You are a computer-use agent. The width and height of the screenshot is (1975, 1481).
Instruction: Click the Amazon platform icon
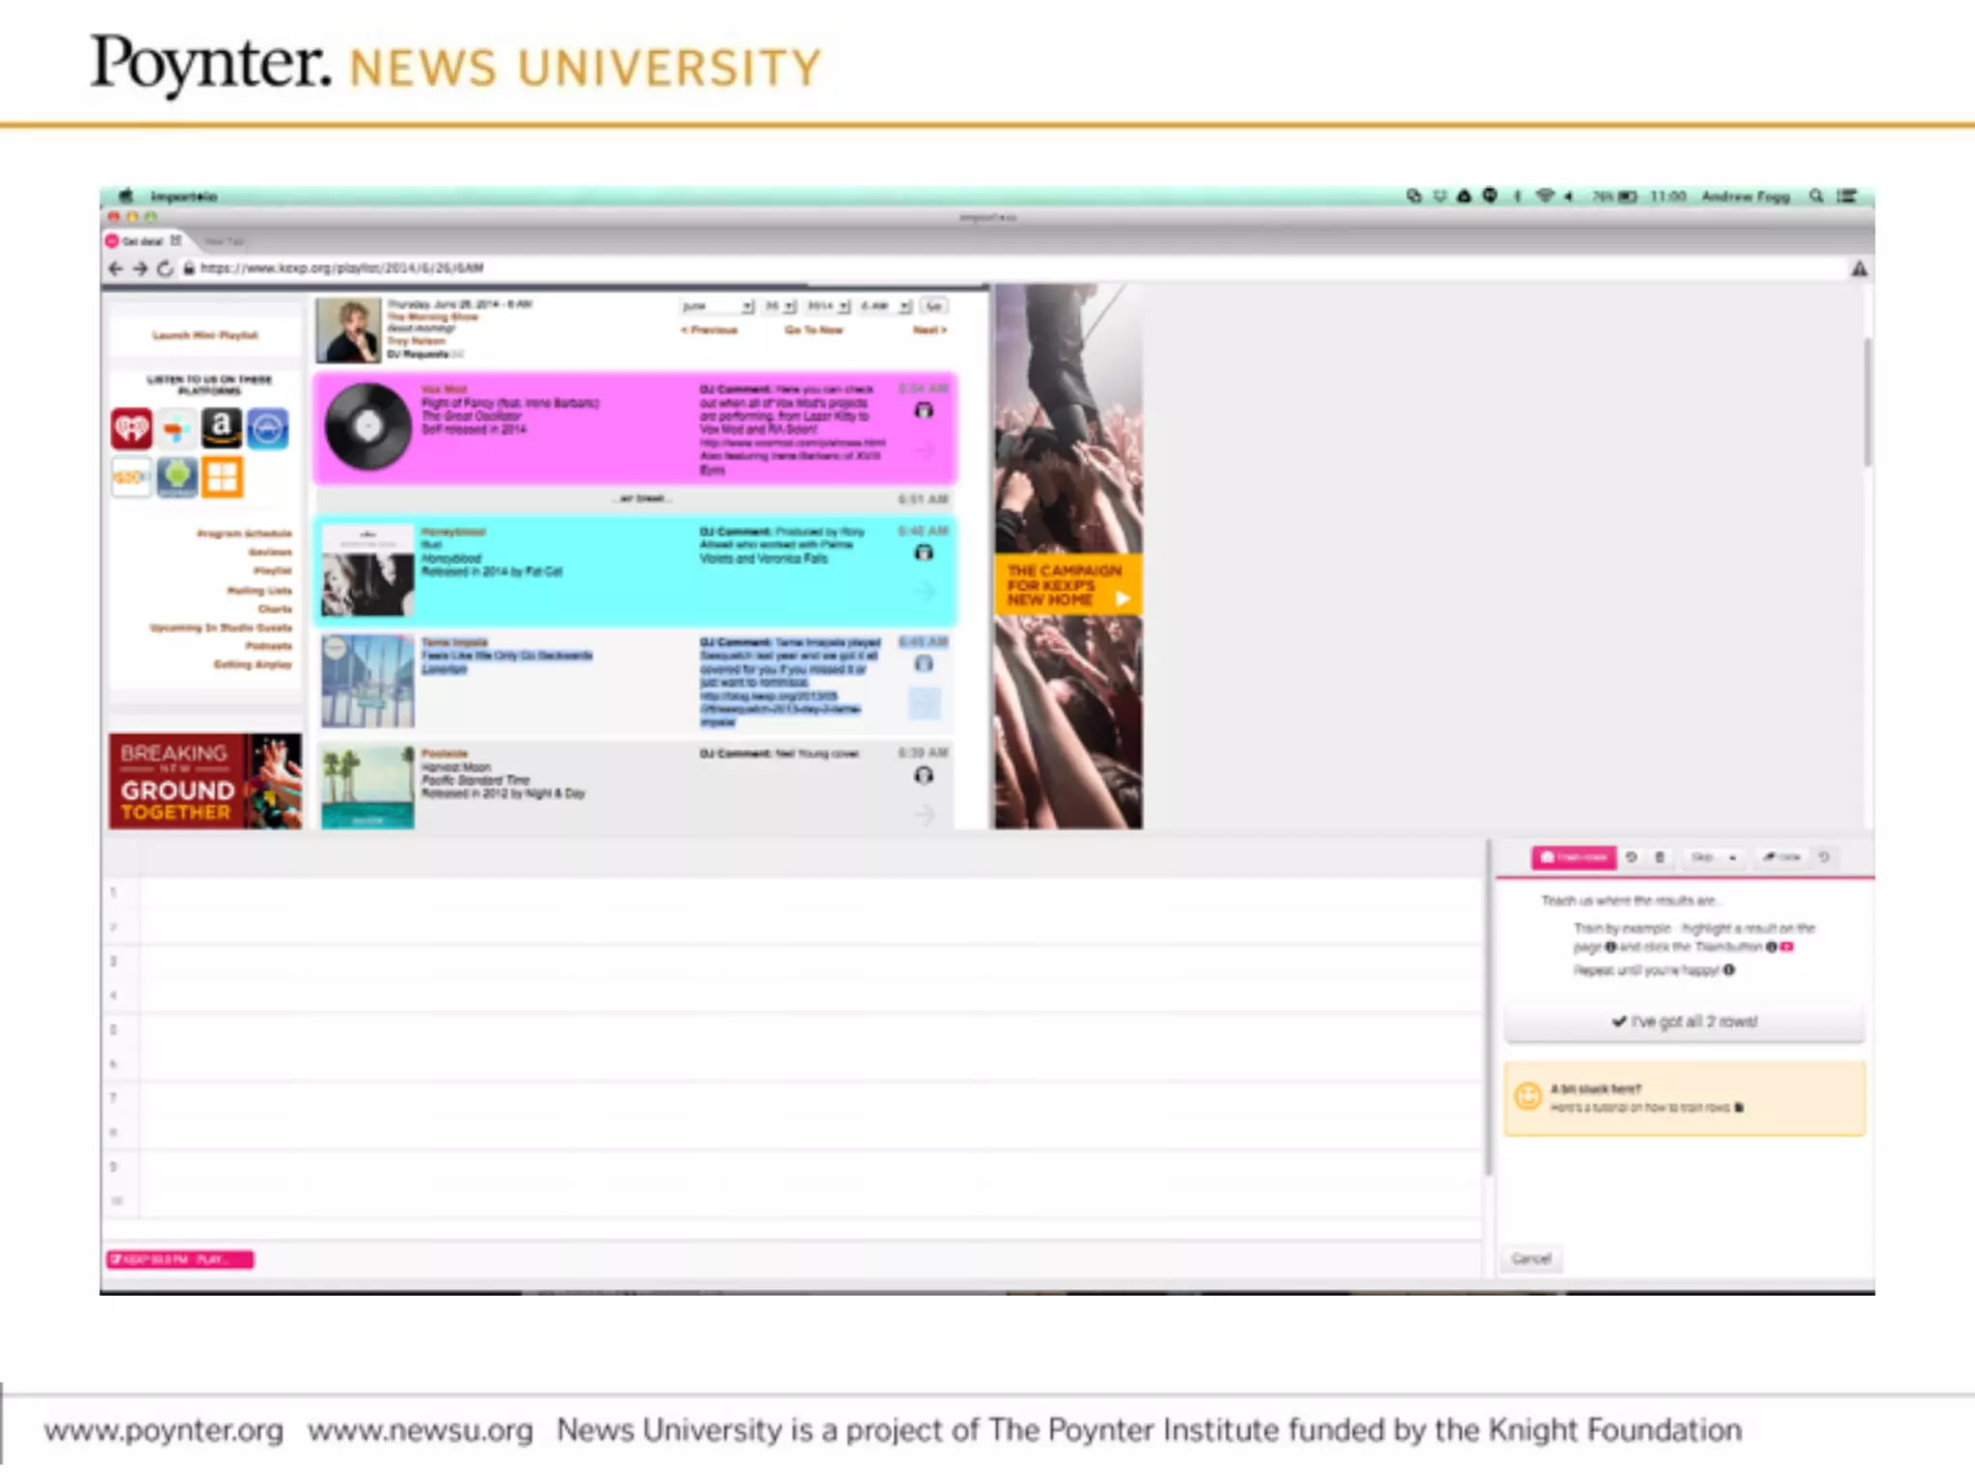(x=222, y=428)
